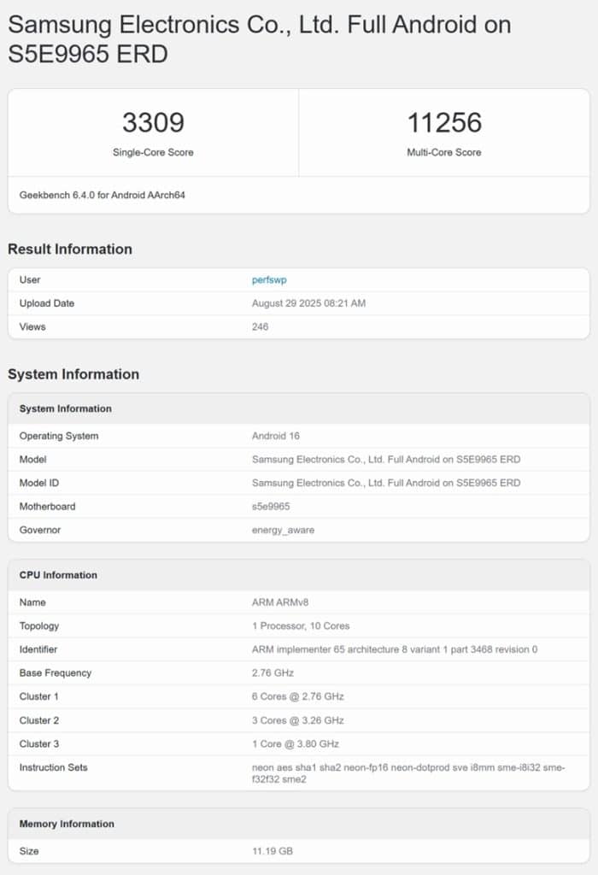
Task: Click the Upload Date value August 29 2025
Action: [x=308, y=303]
